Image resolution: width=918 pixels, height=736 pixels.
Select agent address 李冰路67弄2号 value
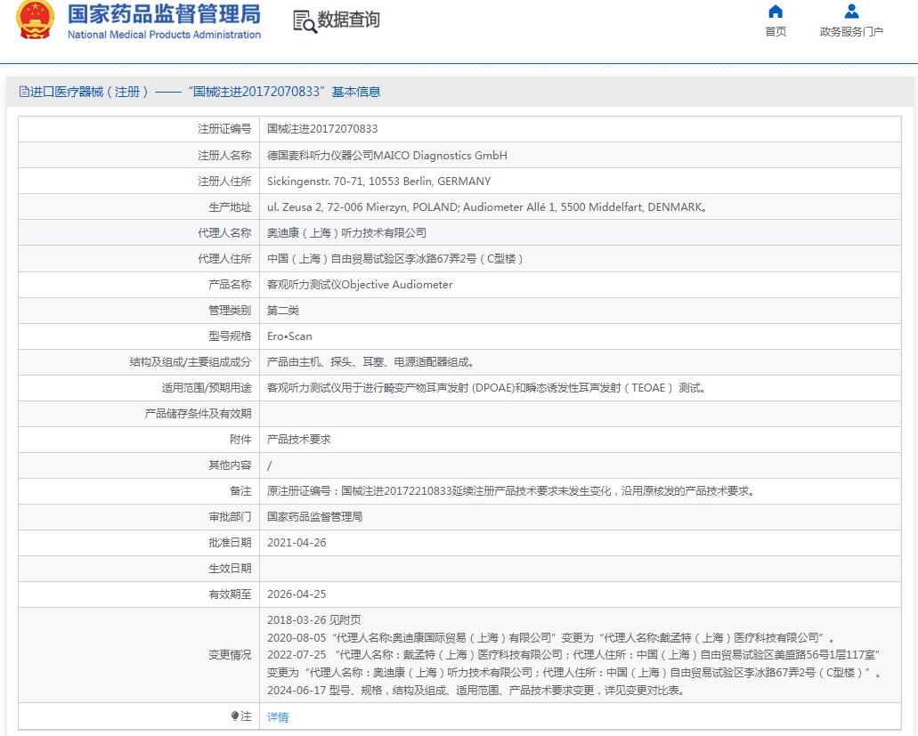[x=394, y=259]
